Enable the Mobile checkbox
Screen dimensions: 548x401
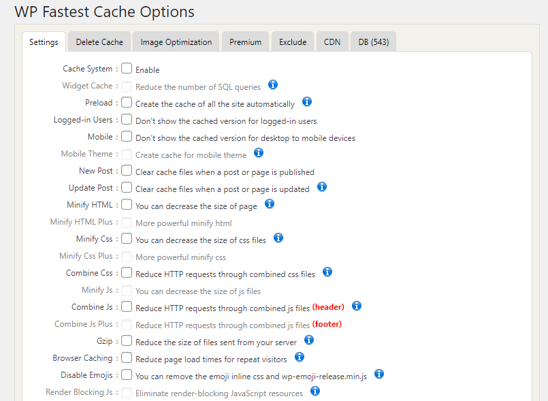(127, 136)
